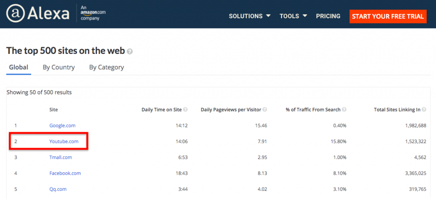
Task: Open the Tmall.com site link
Action: pyautogui.click(x=60, y=157)
